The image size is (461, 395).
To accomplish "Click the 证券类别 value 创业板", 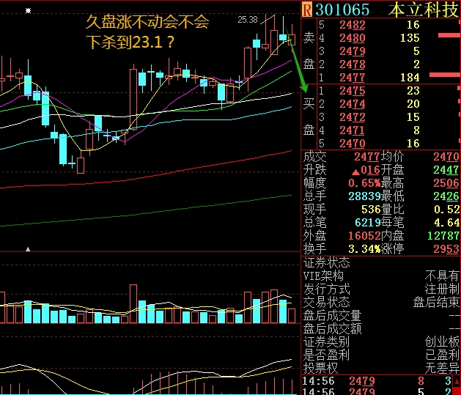I will pyautogui.click(x=442, y=342).
